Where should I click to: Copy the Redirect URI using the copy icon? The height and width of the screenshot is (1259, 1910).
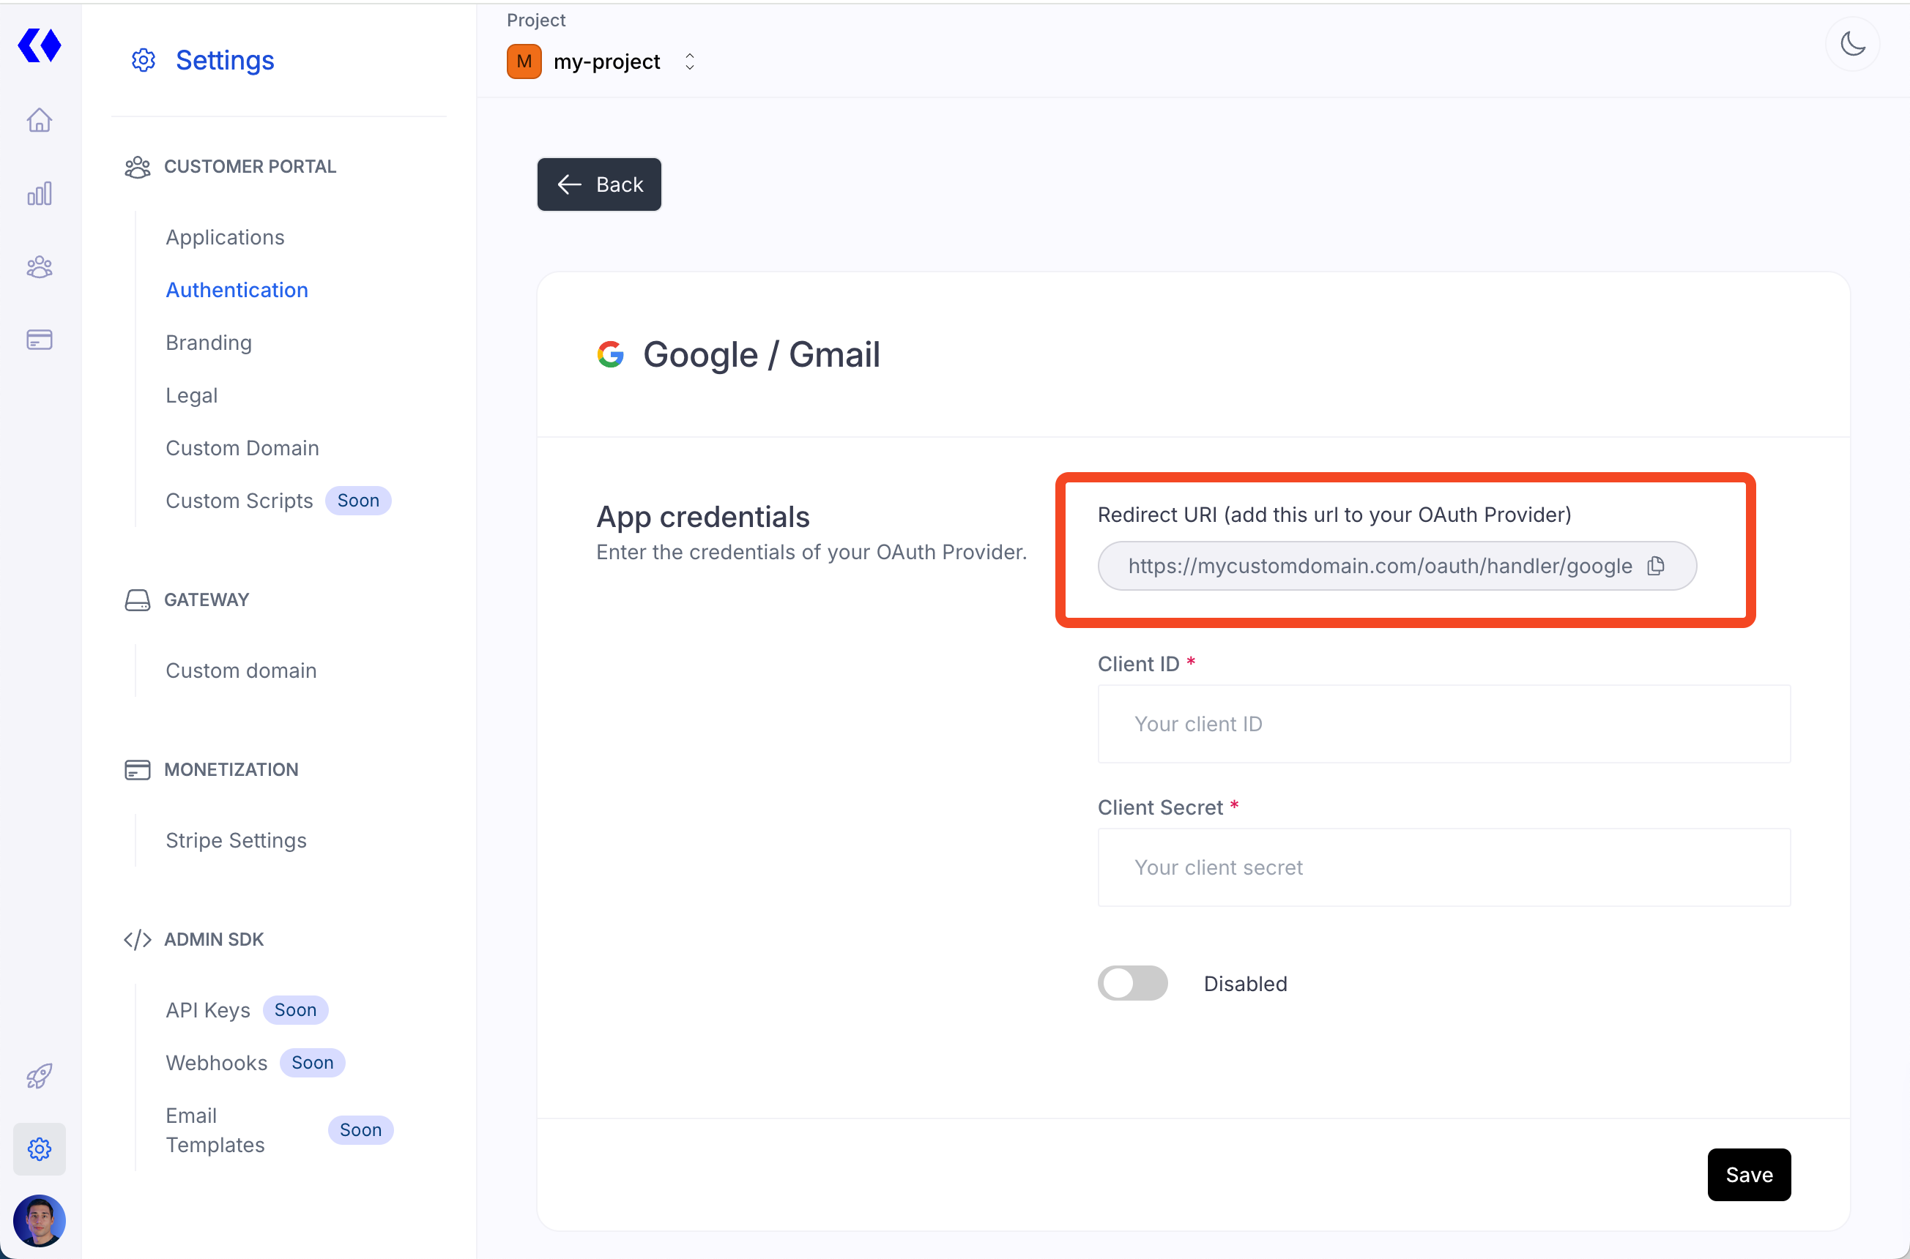click(1656, 565)
